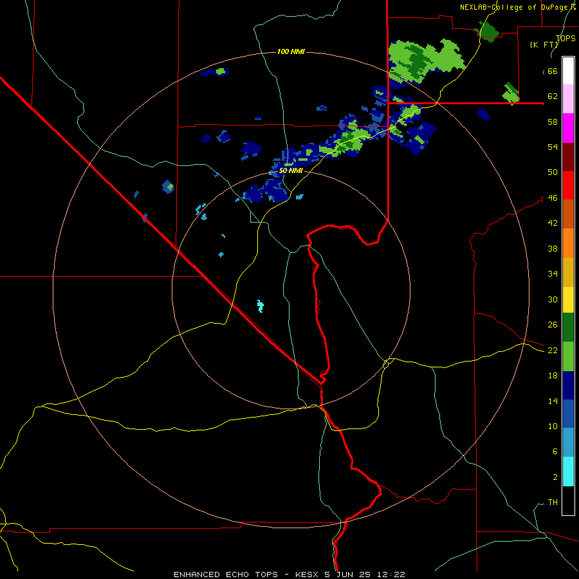This screenshot has width=579, height=579.
Task: Click the "TOPS" legend heading
Action: [565, 38]
